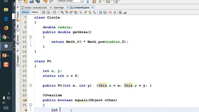
Task: Click the back navigation icon in editor toolbar
Action: (48, 12)
